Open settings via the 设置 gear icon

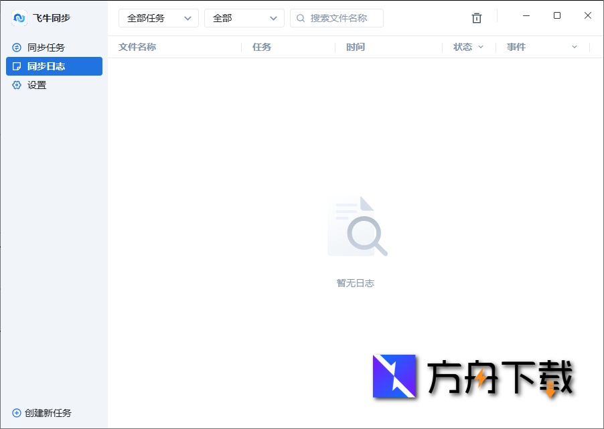pyautogui.click(x=16, y=85)
